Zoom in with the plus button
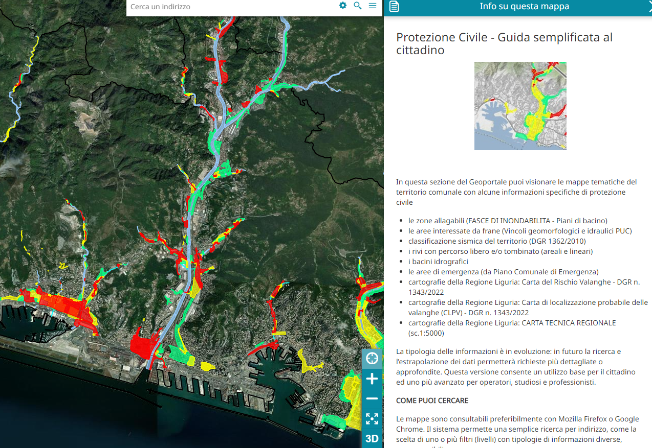Screen dimensions: 652x448 pyautogui.click(x=372, y=379)
